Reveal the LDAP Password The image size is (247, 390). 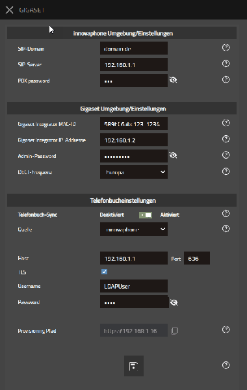point(174,302)
